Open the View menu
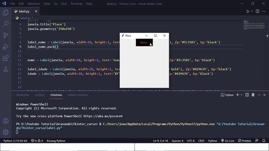The image size is (269, 151). 47,4
